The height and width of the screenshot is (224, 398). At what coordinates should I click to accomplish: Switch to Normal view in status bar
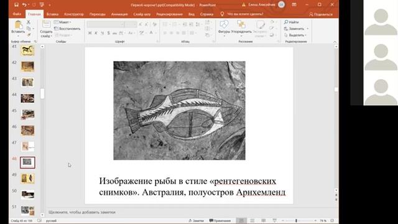[x=241, y=220]
